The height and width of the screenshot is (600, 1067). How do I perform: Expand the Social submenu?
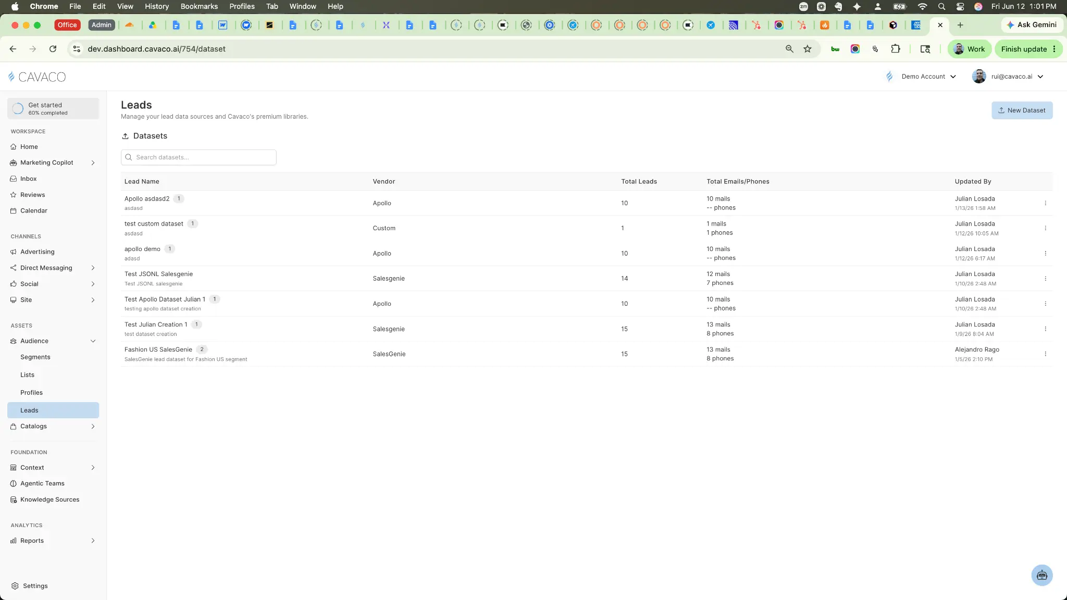click(x=93, y=284)
